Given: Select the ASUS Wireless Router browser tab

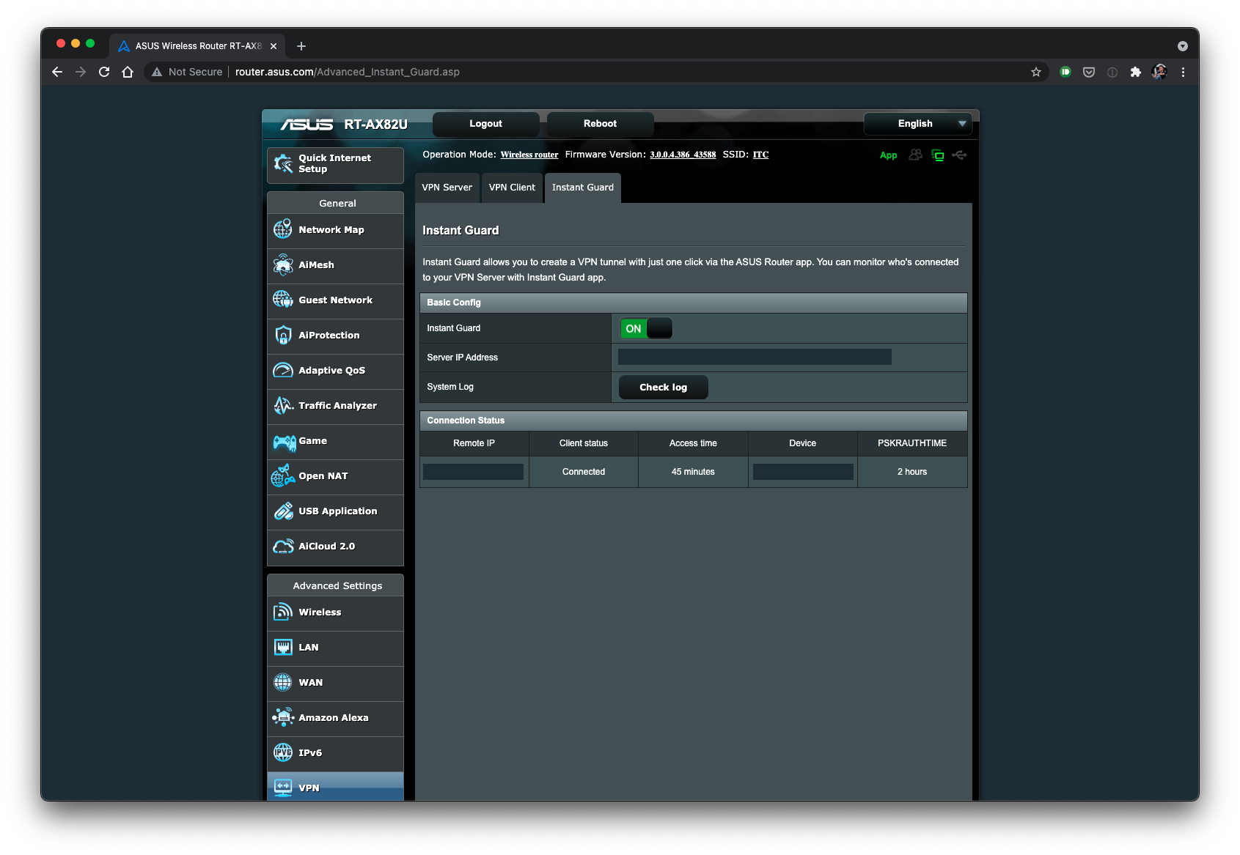Looking at the screenshot, I should click(198, 45).
